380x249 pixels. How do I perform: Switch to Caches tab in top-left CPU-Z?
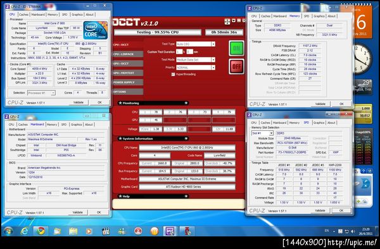pyautogui.click(x=23, y=15)
